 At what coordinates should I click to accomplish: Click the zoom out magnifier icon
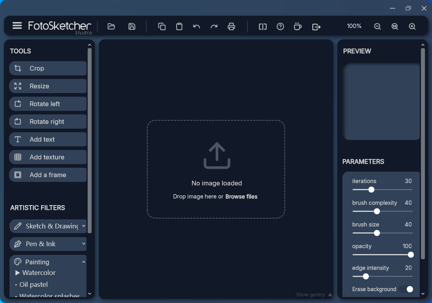coord(378,26)
